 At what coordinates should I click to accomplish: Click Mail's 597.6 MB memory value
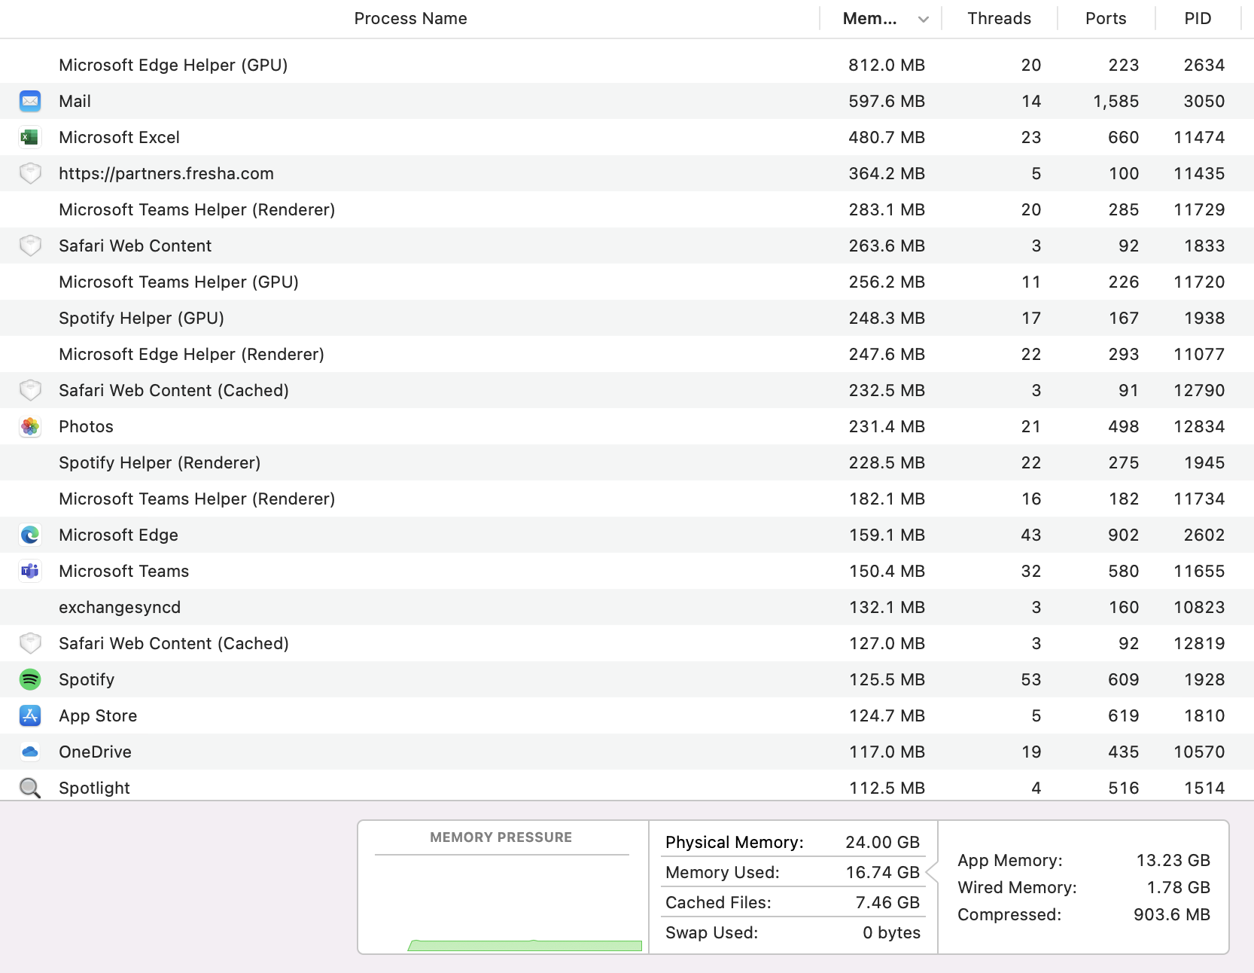click(x=887, y=101)
